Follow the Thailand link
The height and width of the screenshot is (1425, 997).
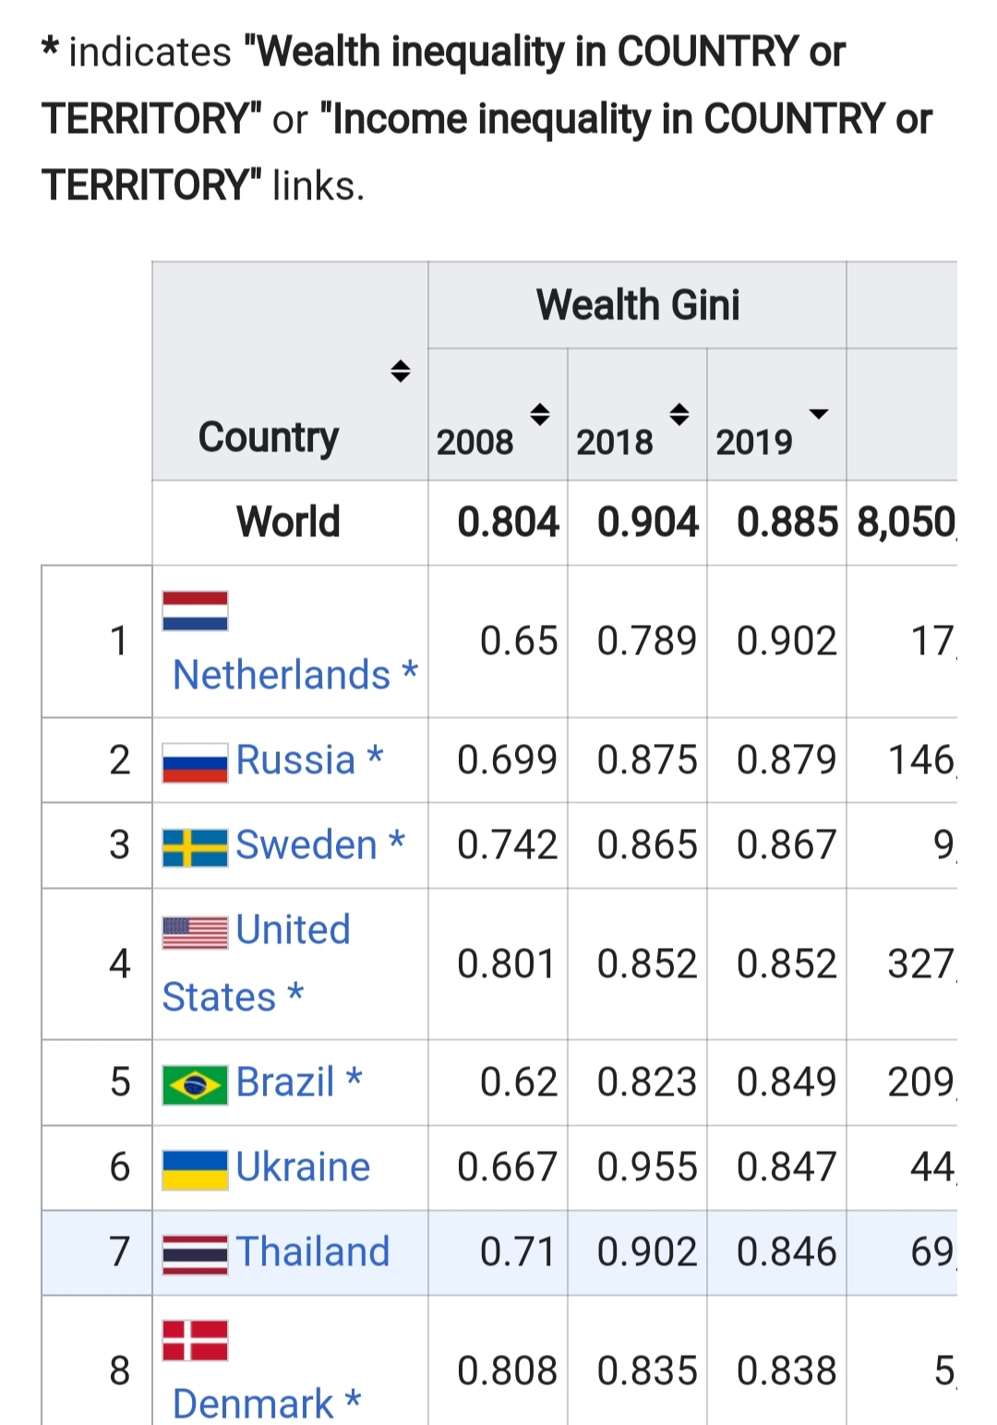click(312, 1252)
